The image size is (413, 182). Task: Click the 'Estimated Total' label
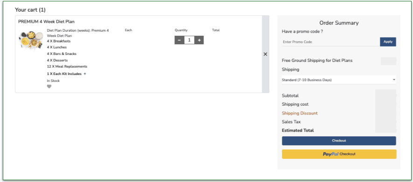tap(298, 130)
